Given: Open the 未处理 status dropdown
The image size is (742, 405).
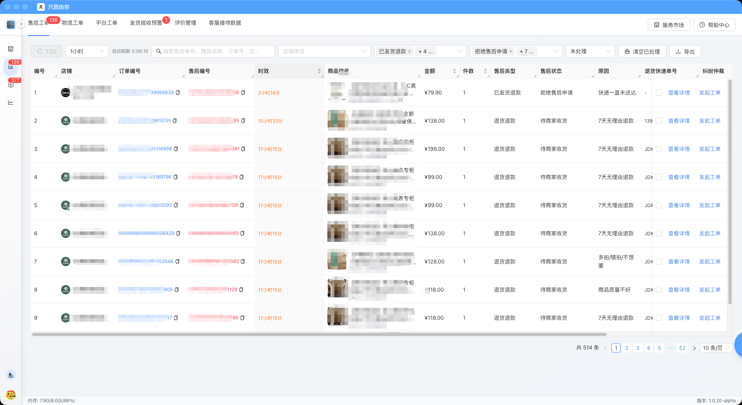Looking at the screenshot, I should 590,51.
